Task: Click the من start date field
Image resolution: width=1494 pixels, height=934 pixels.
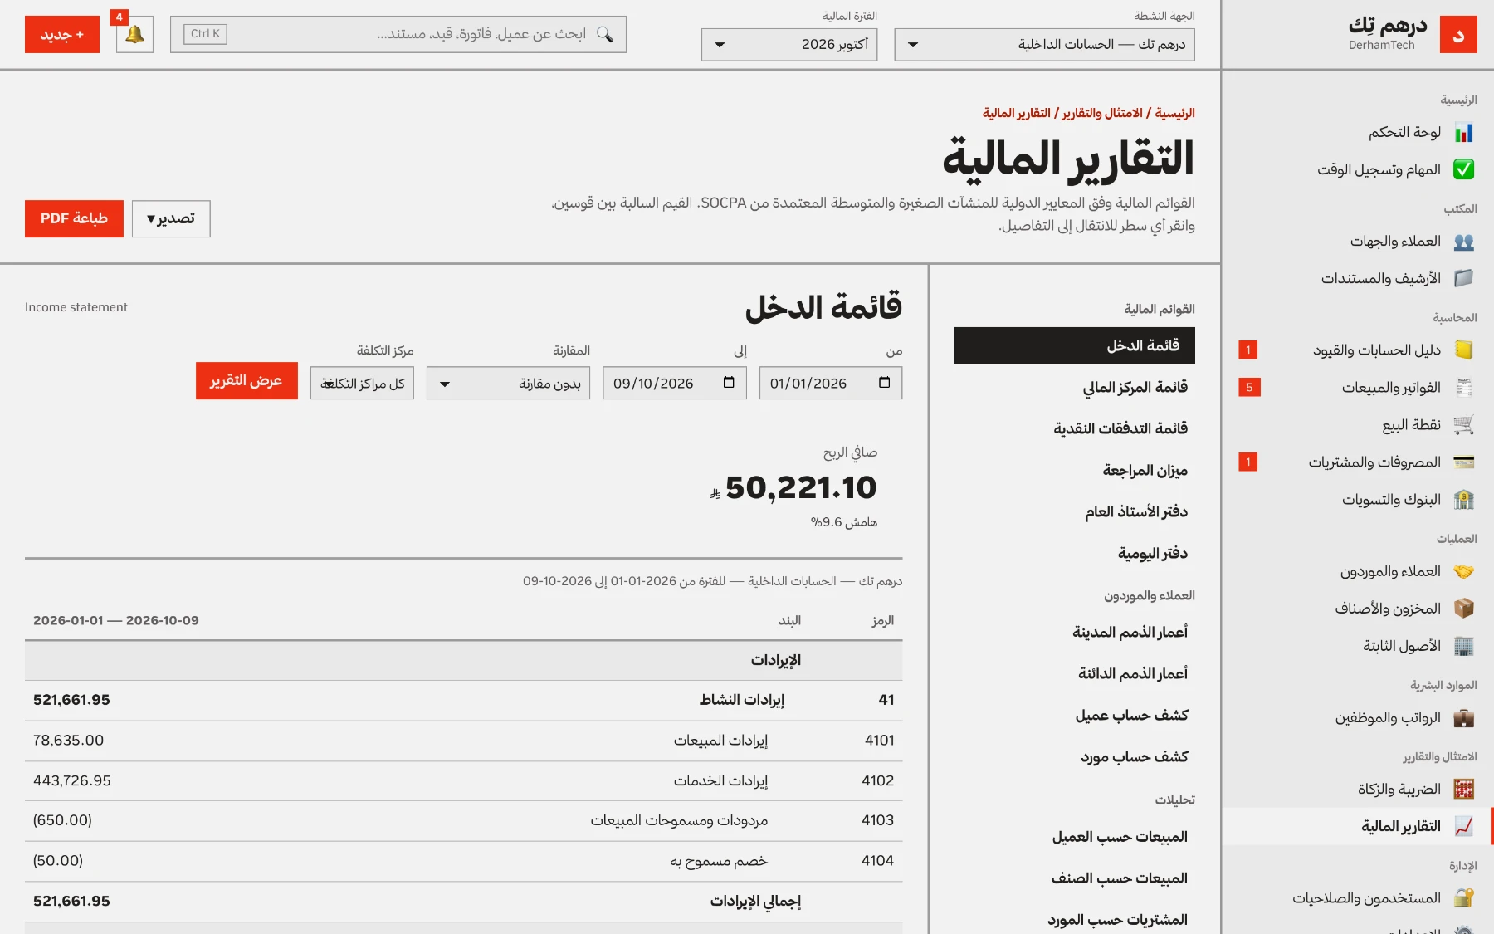Action: tap(831, 384)
